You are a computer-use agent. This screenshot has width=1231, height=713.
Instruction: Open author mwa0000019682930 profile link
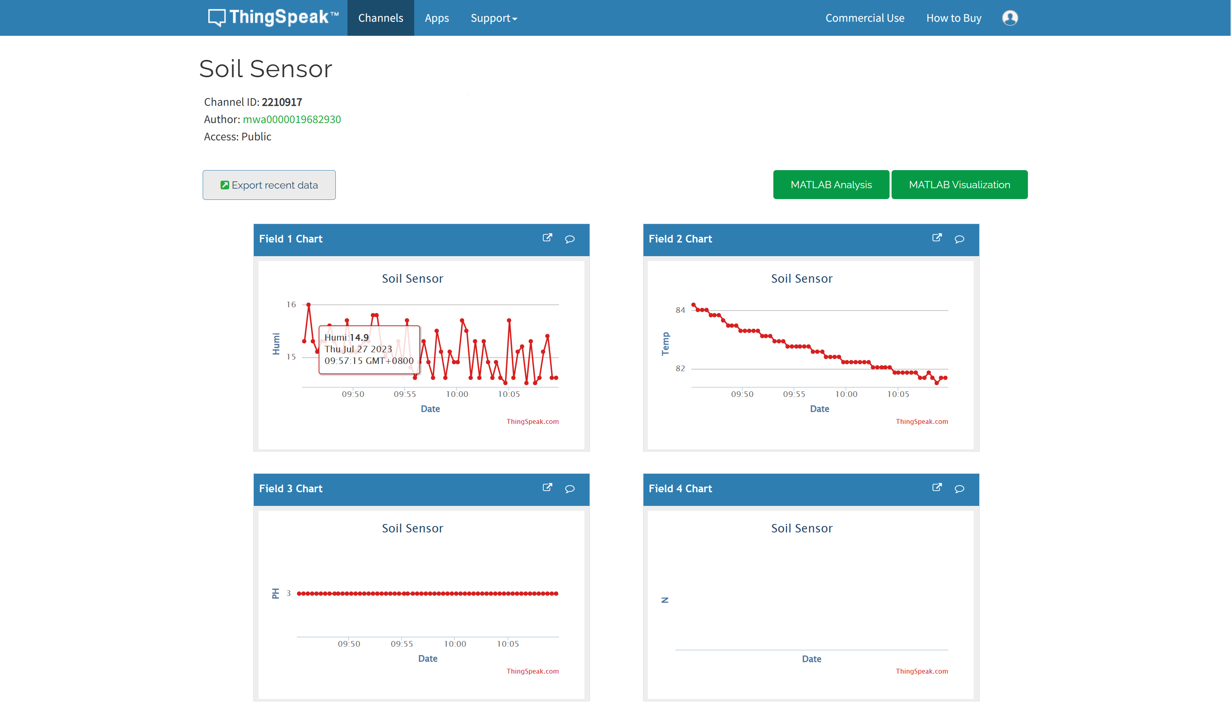tap(292, 119)
